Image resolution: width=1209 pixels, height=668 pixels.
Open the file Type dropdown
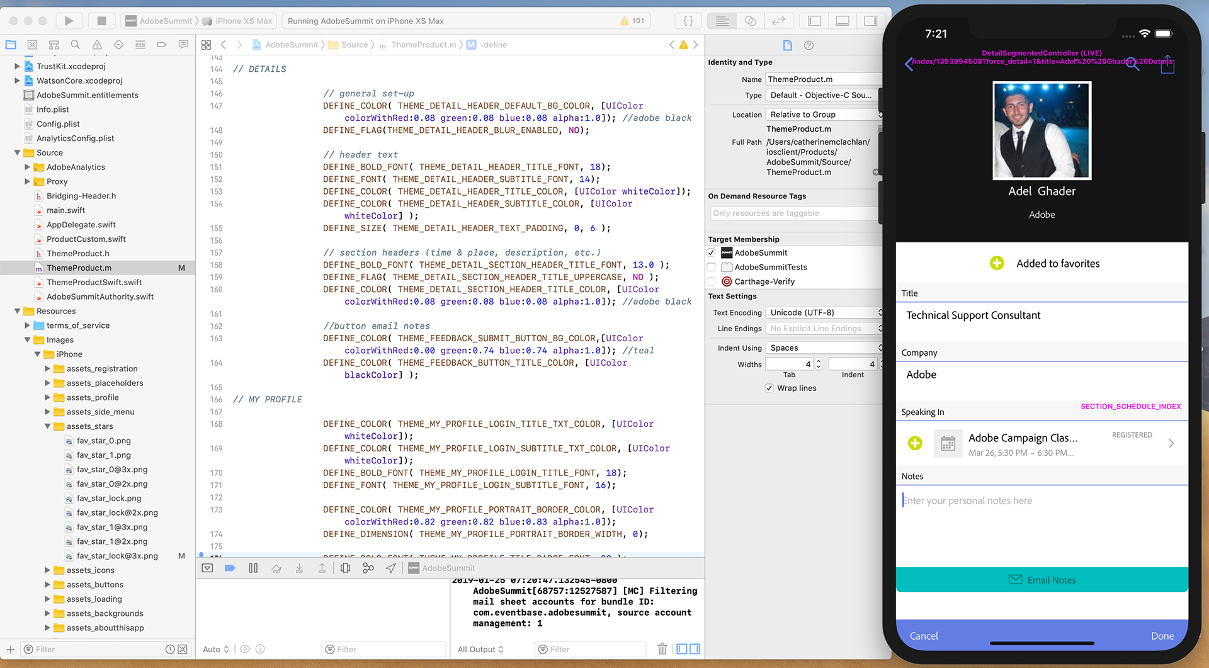[x=824, y=95]
